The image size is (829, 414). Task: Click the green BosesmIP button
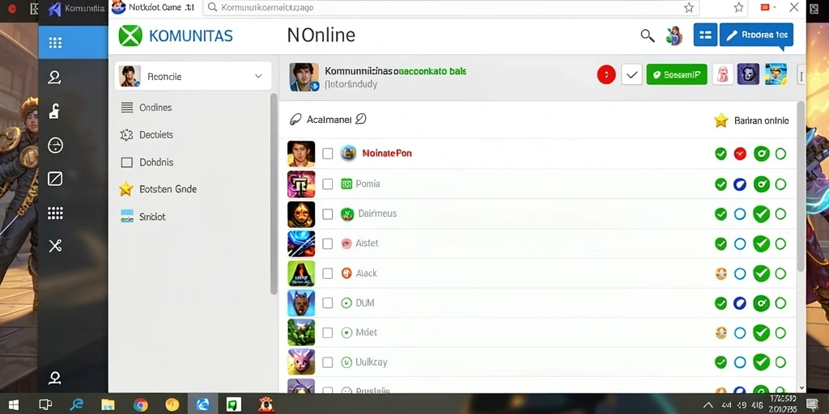coord(677,75)
